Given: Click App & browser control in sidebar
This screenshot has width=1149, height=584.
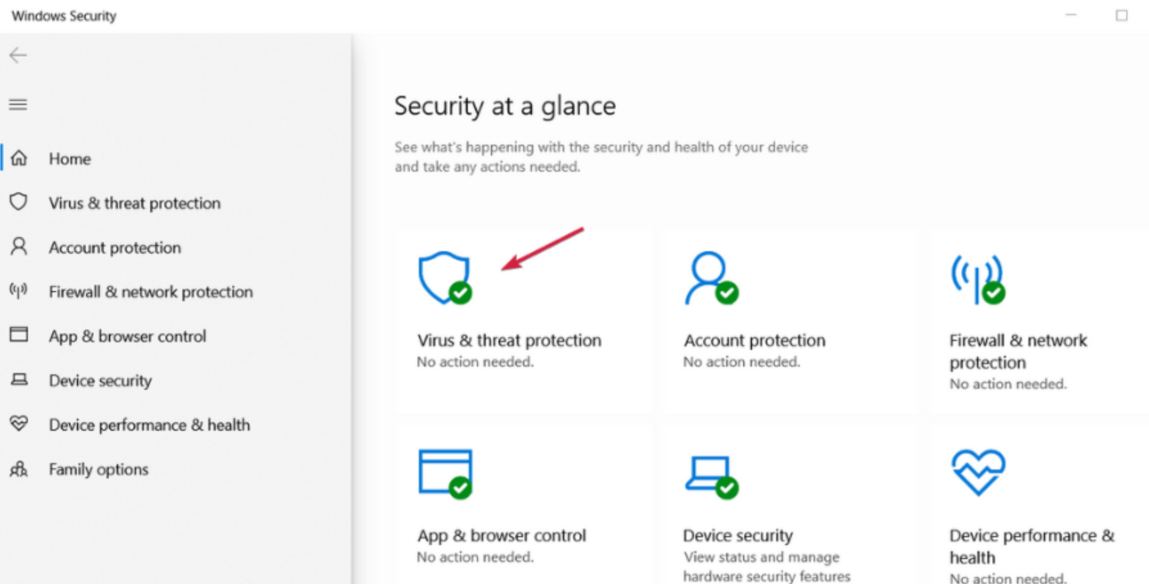Looking at the screenshot, I should coord(128,336).
